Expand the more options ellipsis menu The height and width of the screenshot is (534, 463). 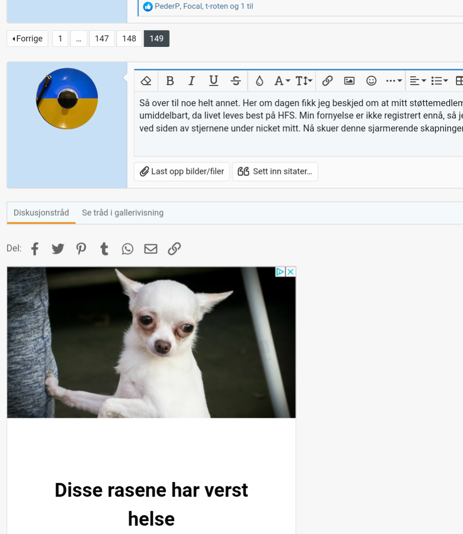click(x=394, y=81)
